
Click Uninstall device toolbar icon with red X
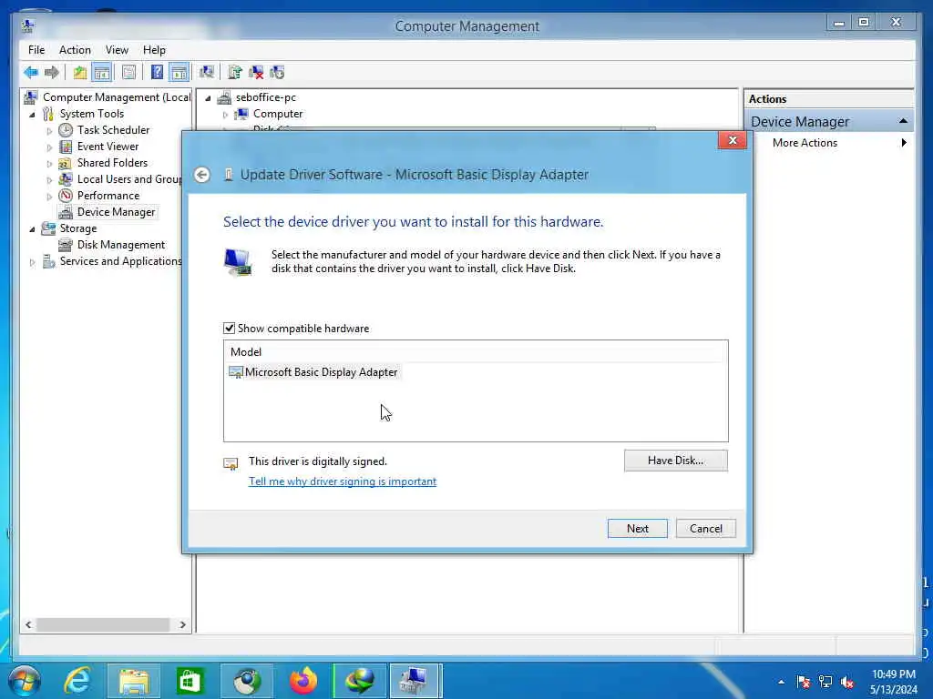coord(256,73)
